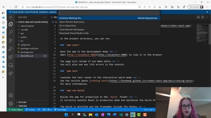Image resolution: width=211 pixels, height=118 pixels.
Task: Open Explorer views and more actions ellipsis
Action: [45, 17]
